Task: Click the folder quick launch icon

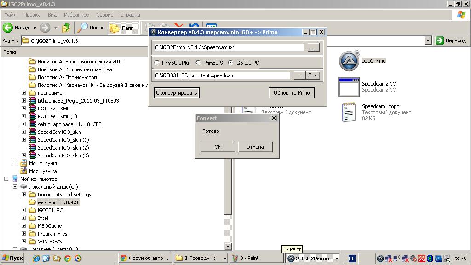Action: [x=57, y=259]
